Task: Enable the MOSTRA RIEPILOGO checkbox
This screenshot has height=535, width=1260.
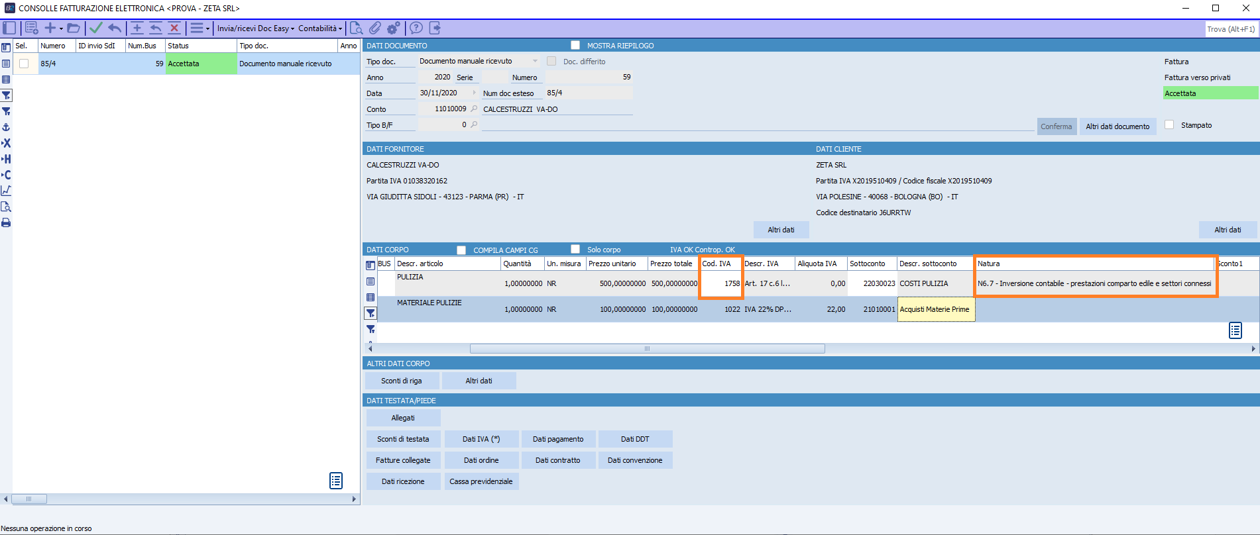Action: click(x=575, y=45)
